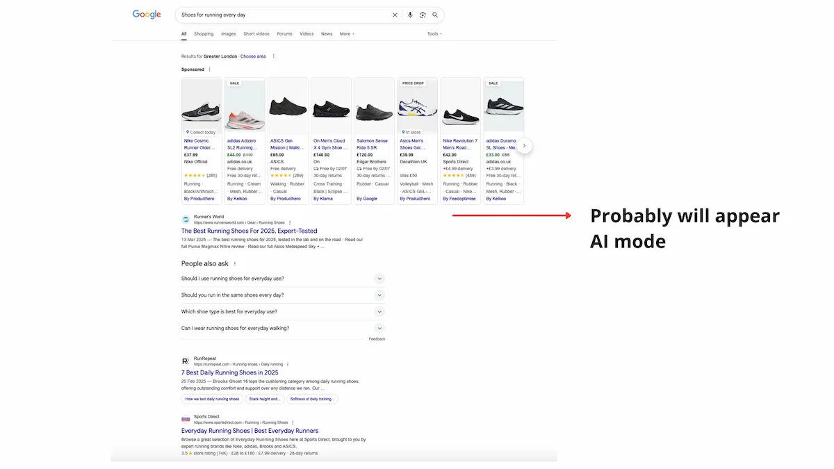
Task: Expand "Can I wear running shoes for everyday walking?"
Action: (x=379, y=329)
